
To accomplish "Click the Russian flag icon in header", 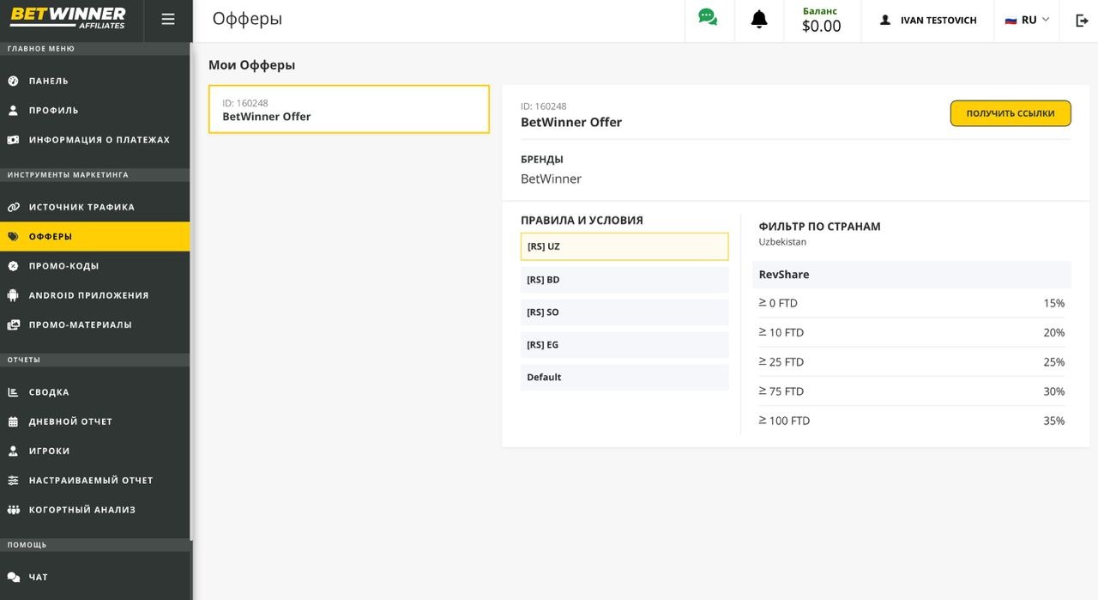I will coord(1011,20).
